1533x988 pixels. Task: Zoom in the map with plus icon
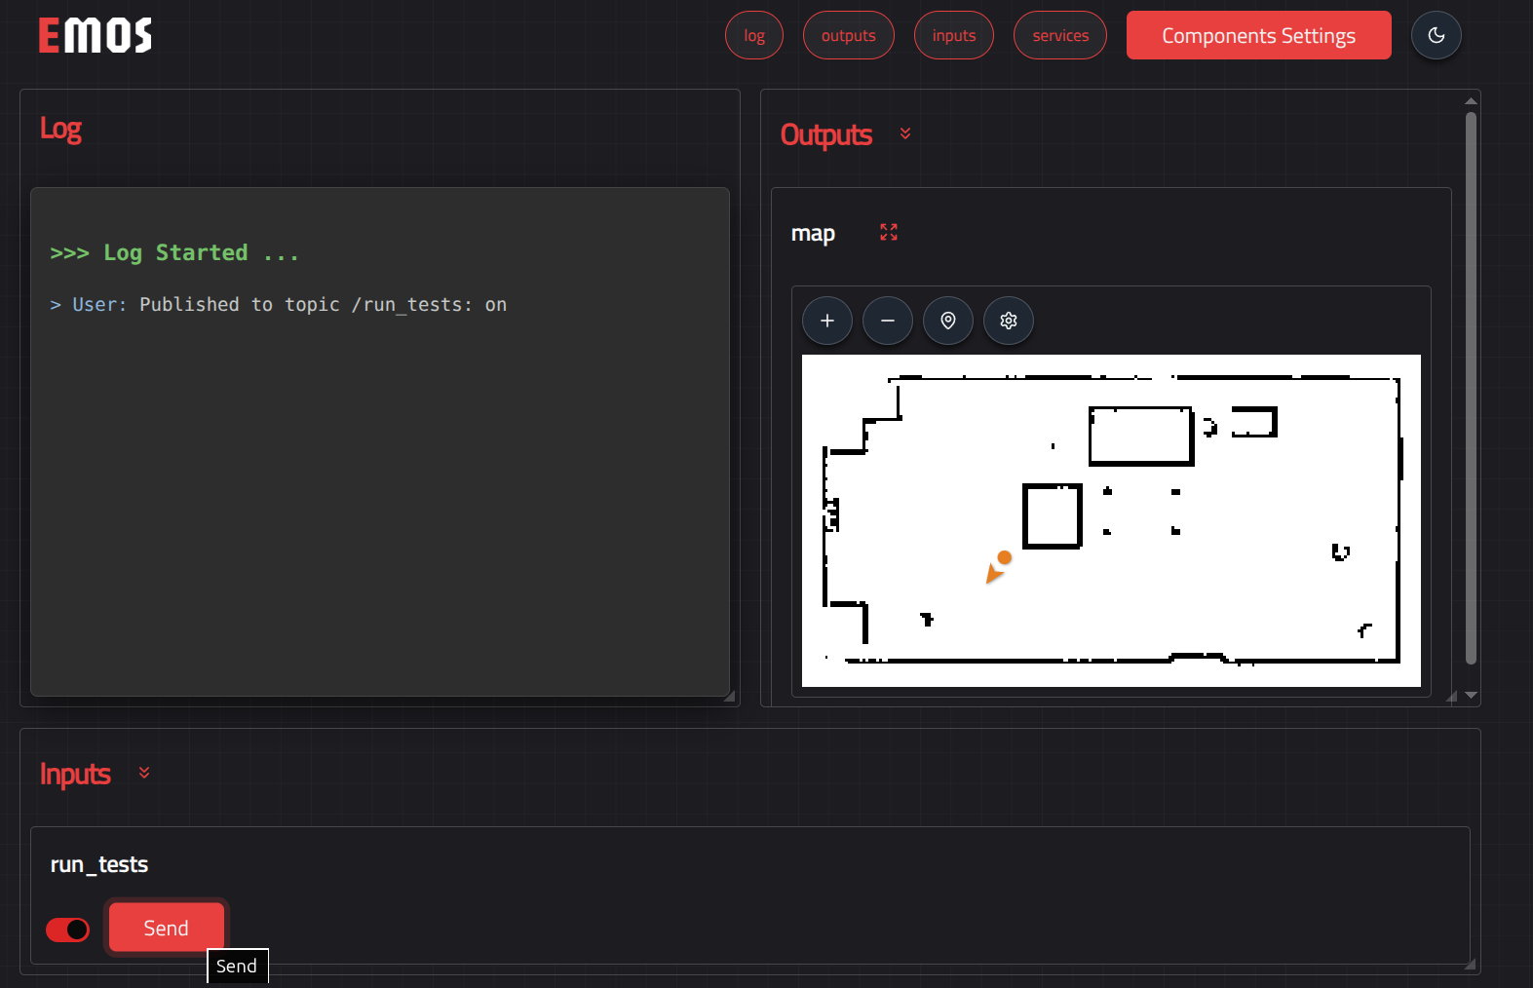(826, 321)
